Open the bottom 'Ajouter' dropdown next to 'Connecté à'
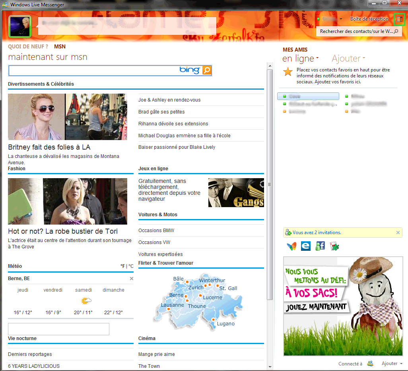Screen dimensions: 408x371 [x=392, y=363]
